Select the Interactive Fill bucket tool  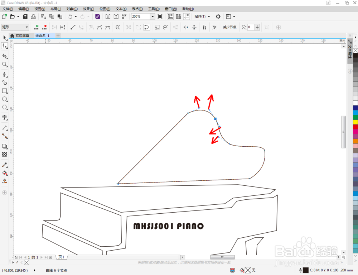(x=5, y=173)
